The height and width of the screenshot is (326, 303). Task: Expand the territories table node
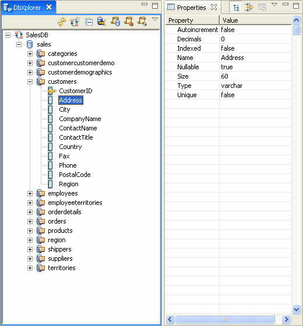click(x=30, y=268)
